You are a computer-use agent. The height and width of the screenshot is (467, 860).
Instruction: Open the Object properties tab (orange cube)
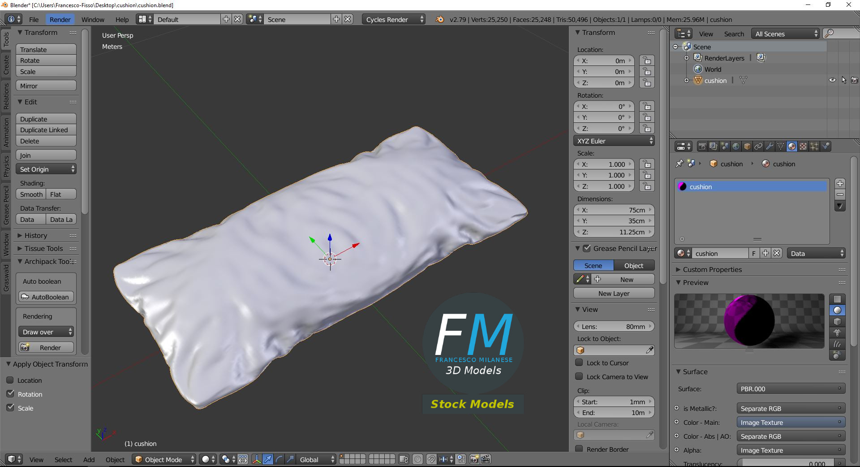coord(747,147)
